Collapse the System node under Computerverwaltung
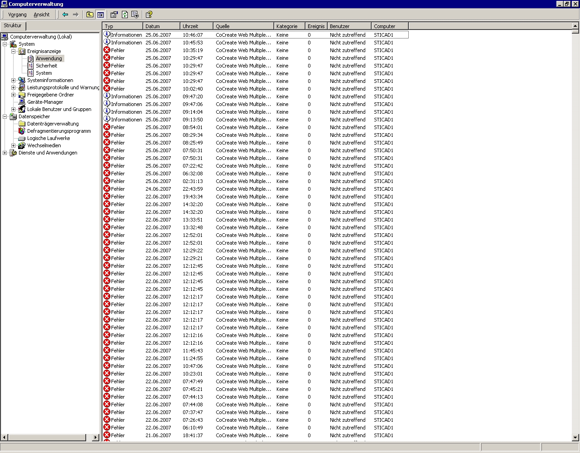 (x=5, y=44)
